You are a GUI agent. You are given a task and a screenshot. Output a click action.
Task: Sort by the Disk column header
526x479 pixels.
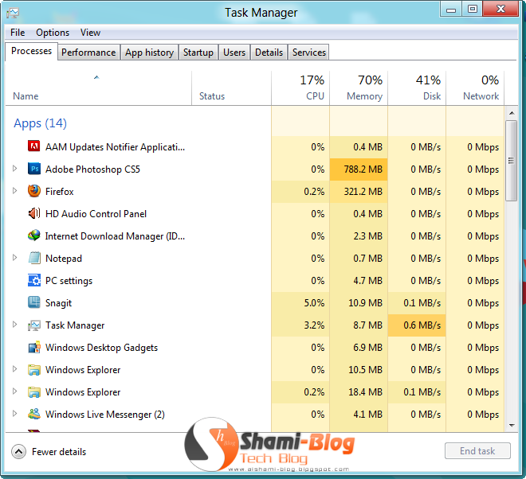coord(417,88)
